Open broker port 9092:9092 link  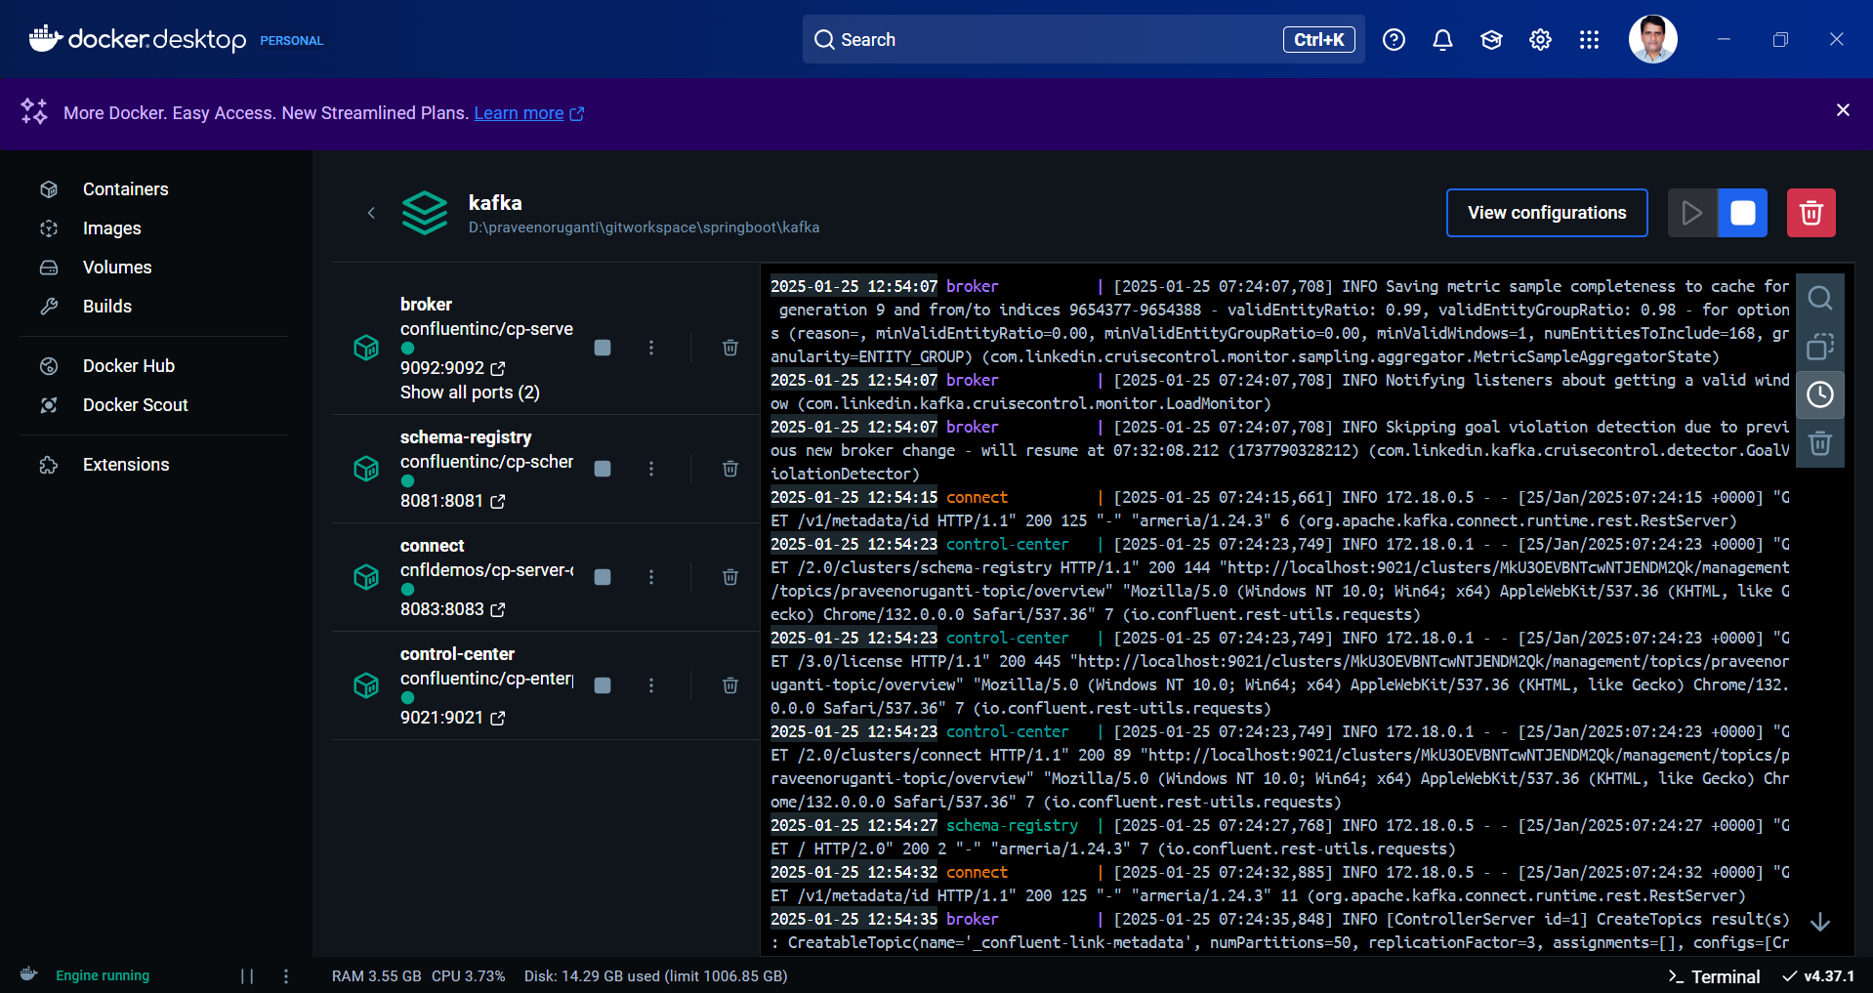pyautogui.click(x=452, y=368)
